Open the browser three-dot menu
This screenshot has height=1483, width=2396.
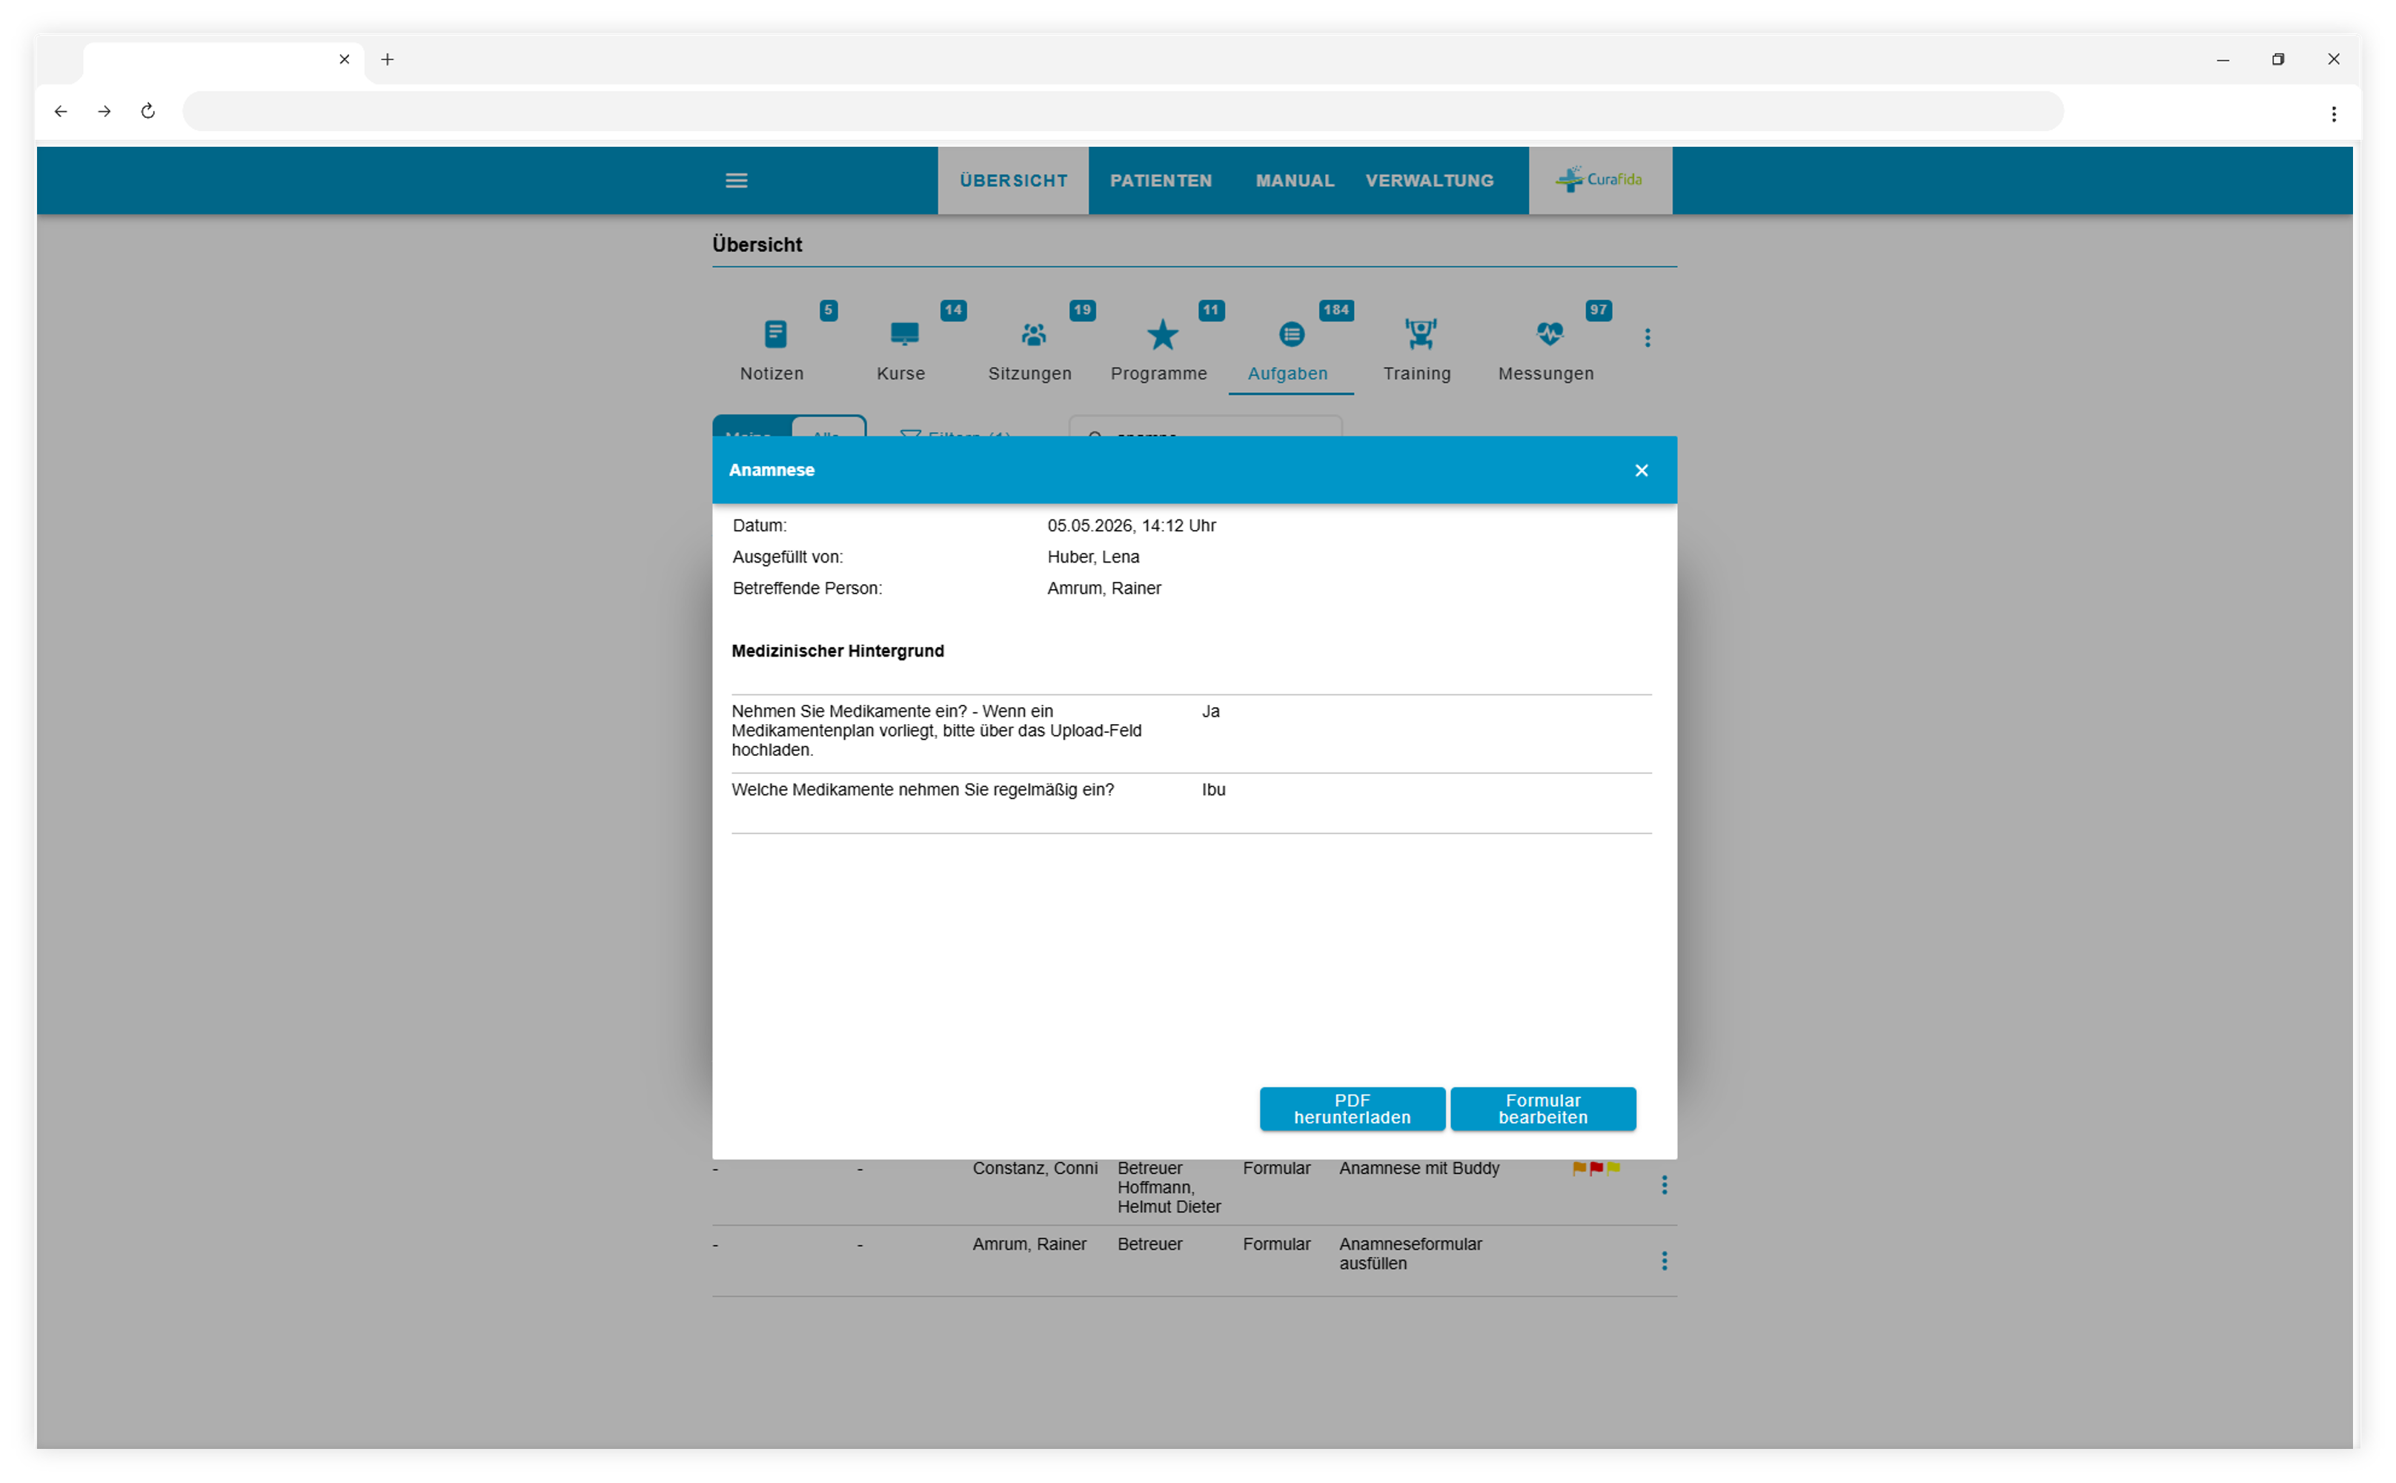click(x=2333, y=114)
